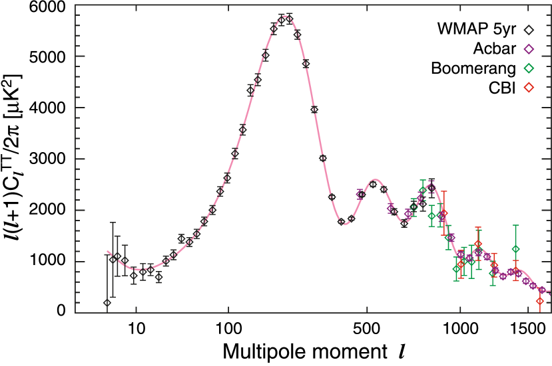Click the highest red diamond beside the third peak

444,213
